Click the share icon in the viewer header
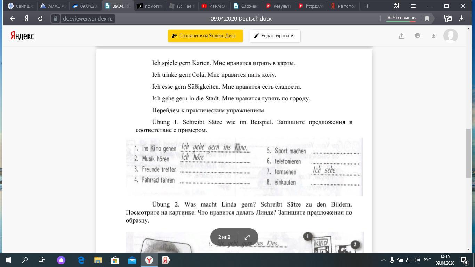 402,36
